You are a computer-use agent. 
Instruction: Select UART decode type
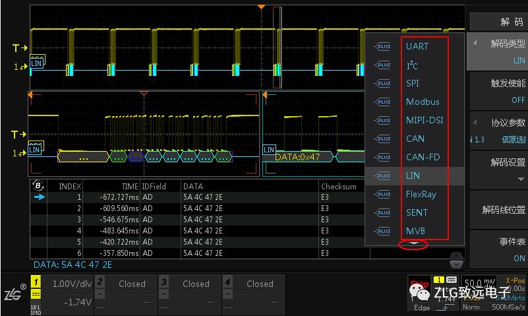pyautogui.click(x=417, y=46)
